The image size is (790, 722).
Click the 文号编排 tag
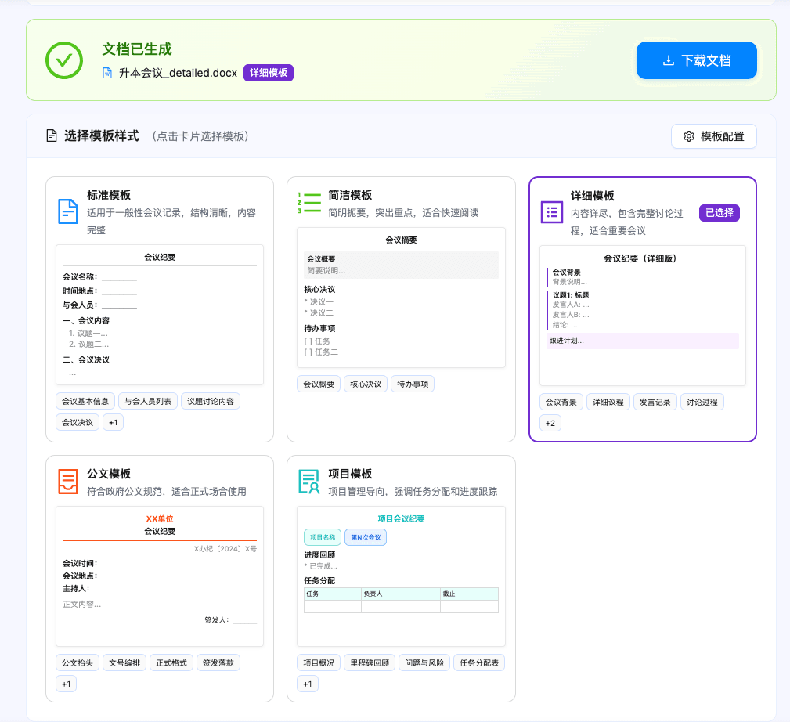click(124, 662)
